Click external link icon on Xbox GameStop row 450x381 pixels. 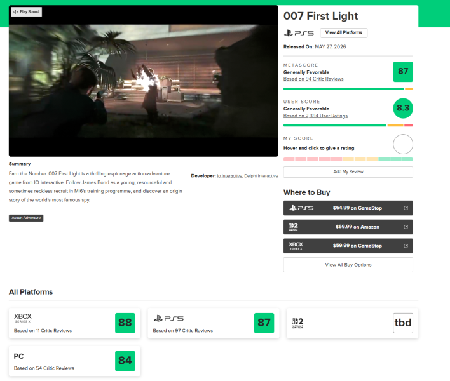406,246
